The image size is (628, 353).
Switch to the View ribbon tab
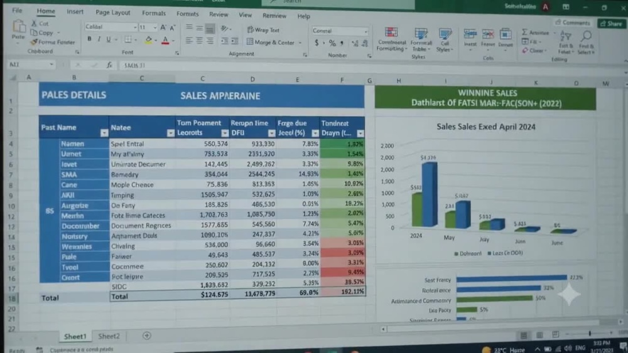tap(245, 15)
